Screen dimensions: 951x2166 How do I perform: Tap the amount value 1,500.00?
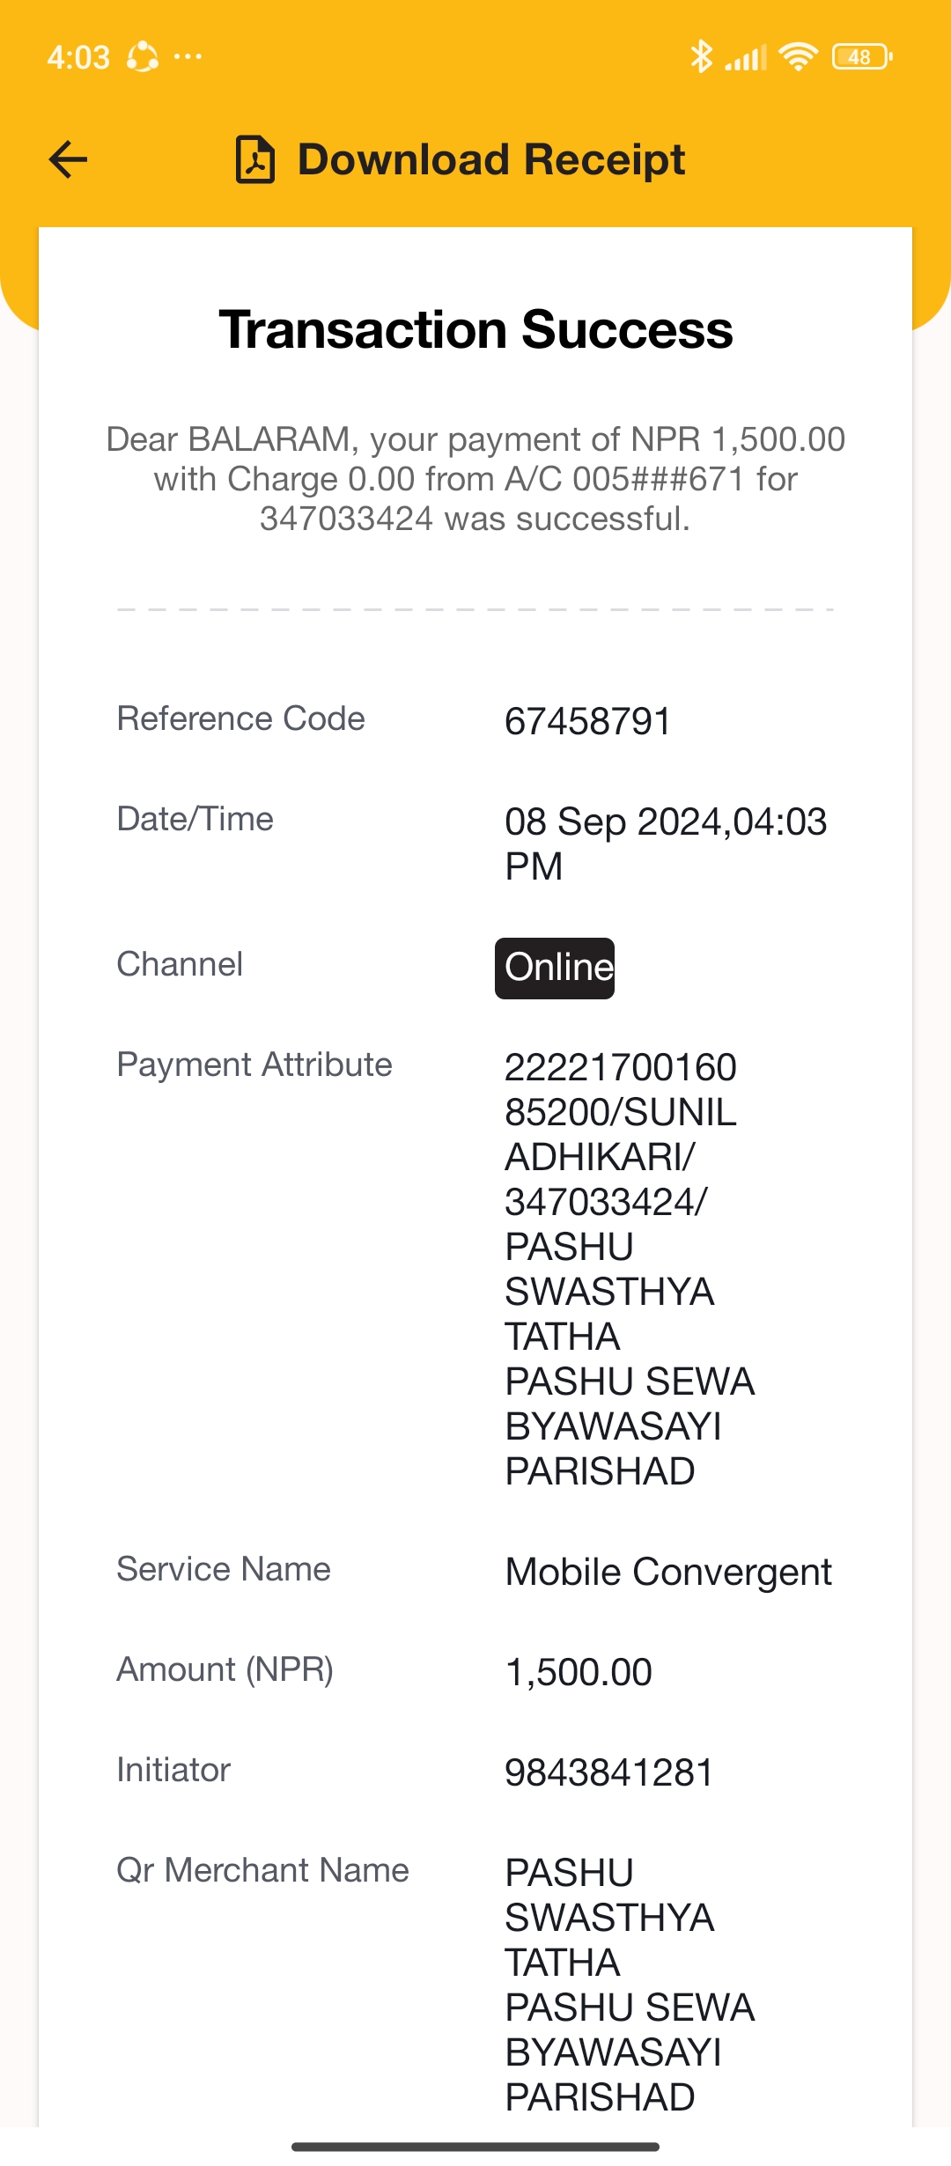tap(579, 1672)
